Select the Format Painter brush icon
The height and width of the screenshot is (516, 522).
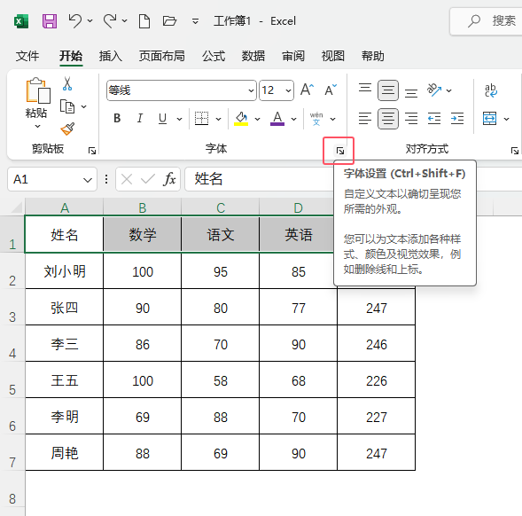(67, 129)
